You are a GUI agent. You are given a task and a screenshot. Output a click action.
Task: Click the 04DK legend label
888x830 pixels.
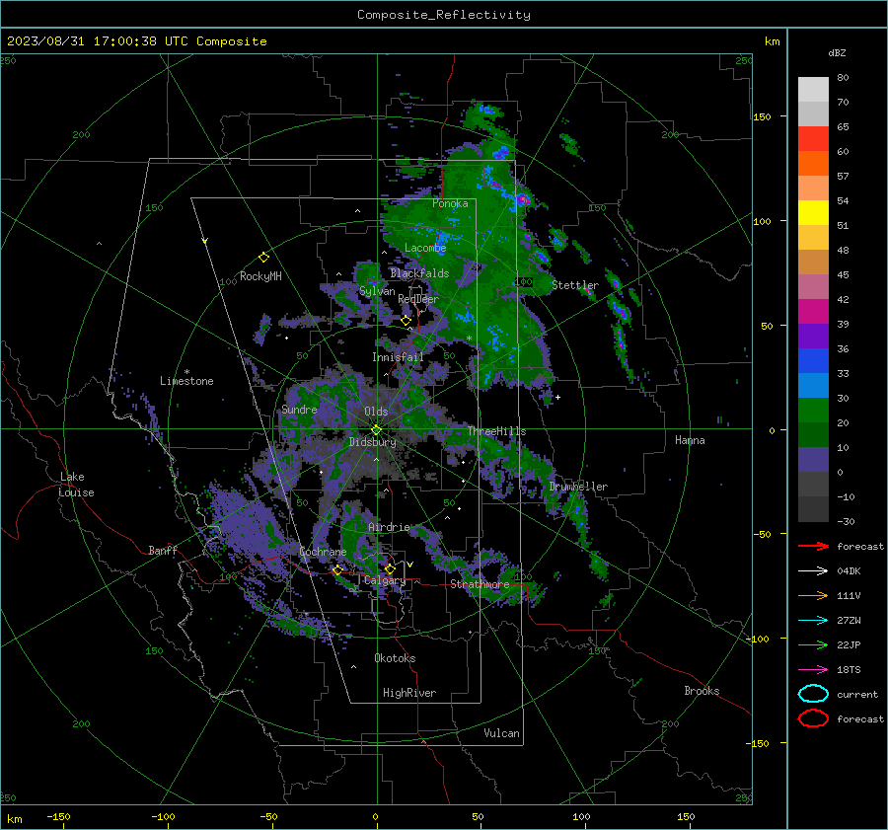pyautogui.click(x=849, y=571)
